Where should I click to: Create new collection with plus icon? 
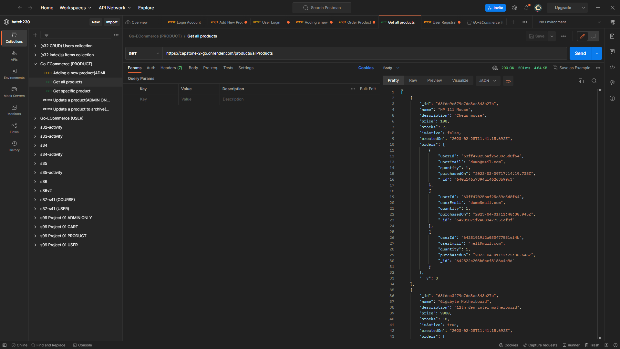coord(35,35)
